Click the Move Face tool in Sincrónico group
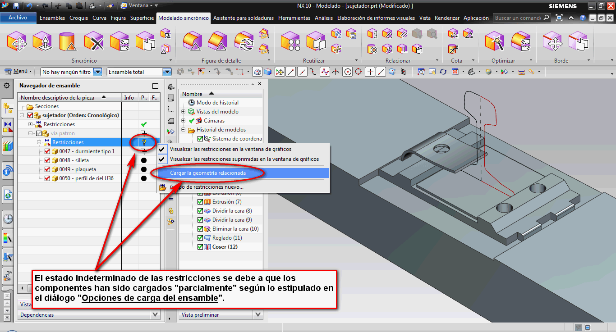616x332 pixels. [17, 42]
